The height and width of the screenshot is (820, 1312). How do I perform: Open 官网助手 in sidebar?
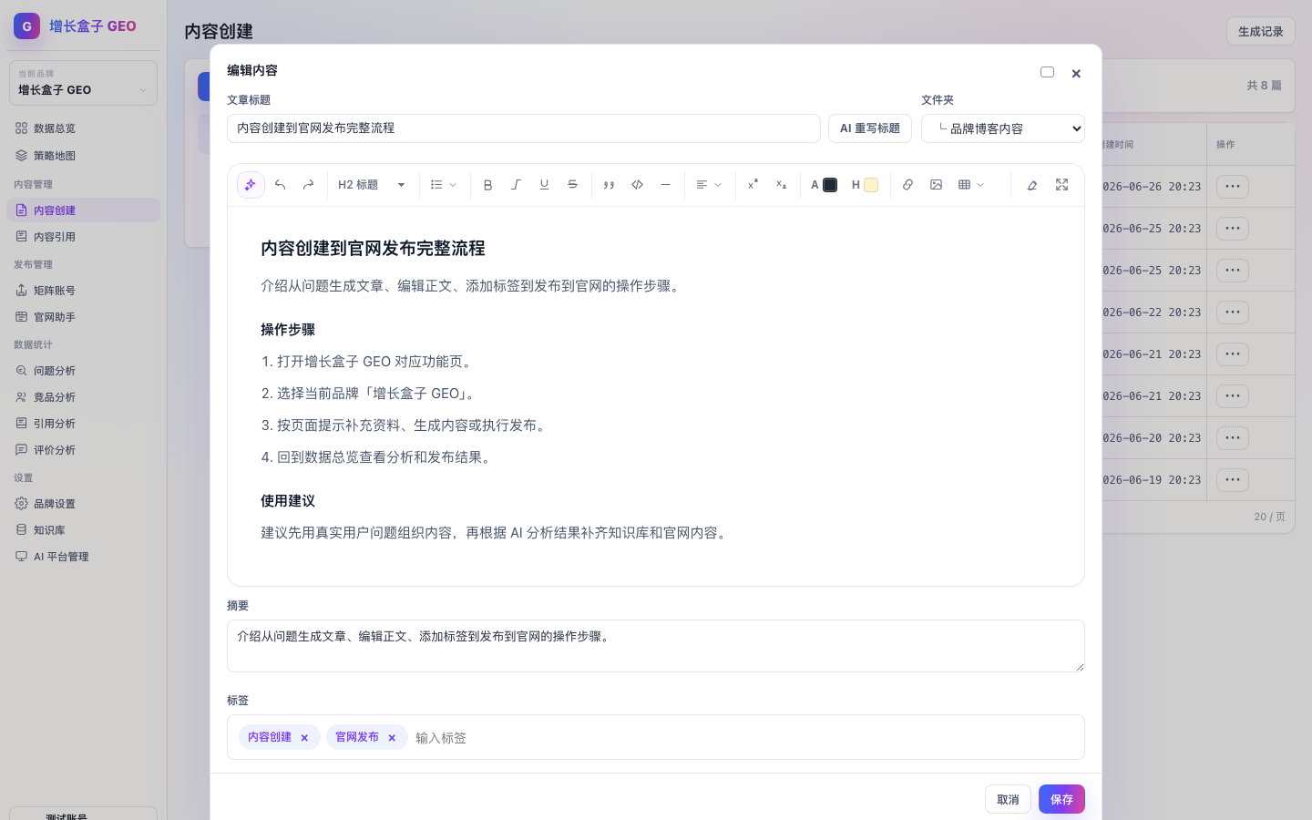(83, 317)
